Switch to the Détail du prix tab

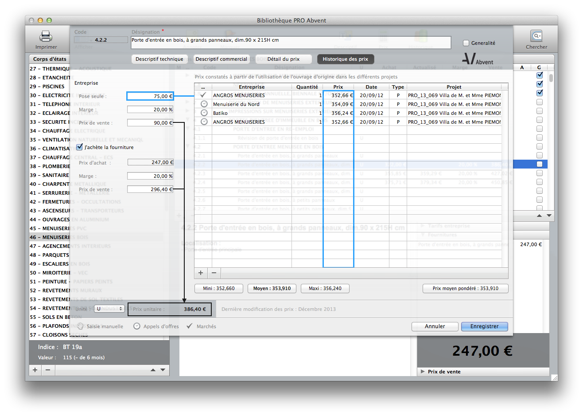pyautogui.click(x=284, y=59)
